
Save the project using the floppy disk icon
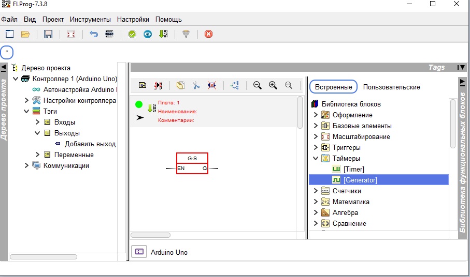click(48, 34)
